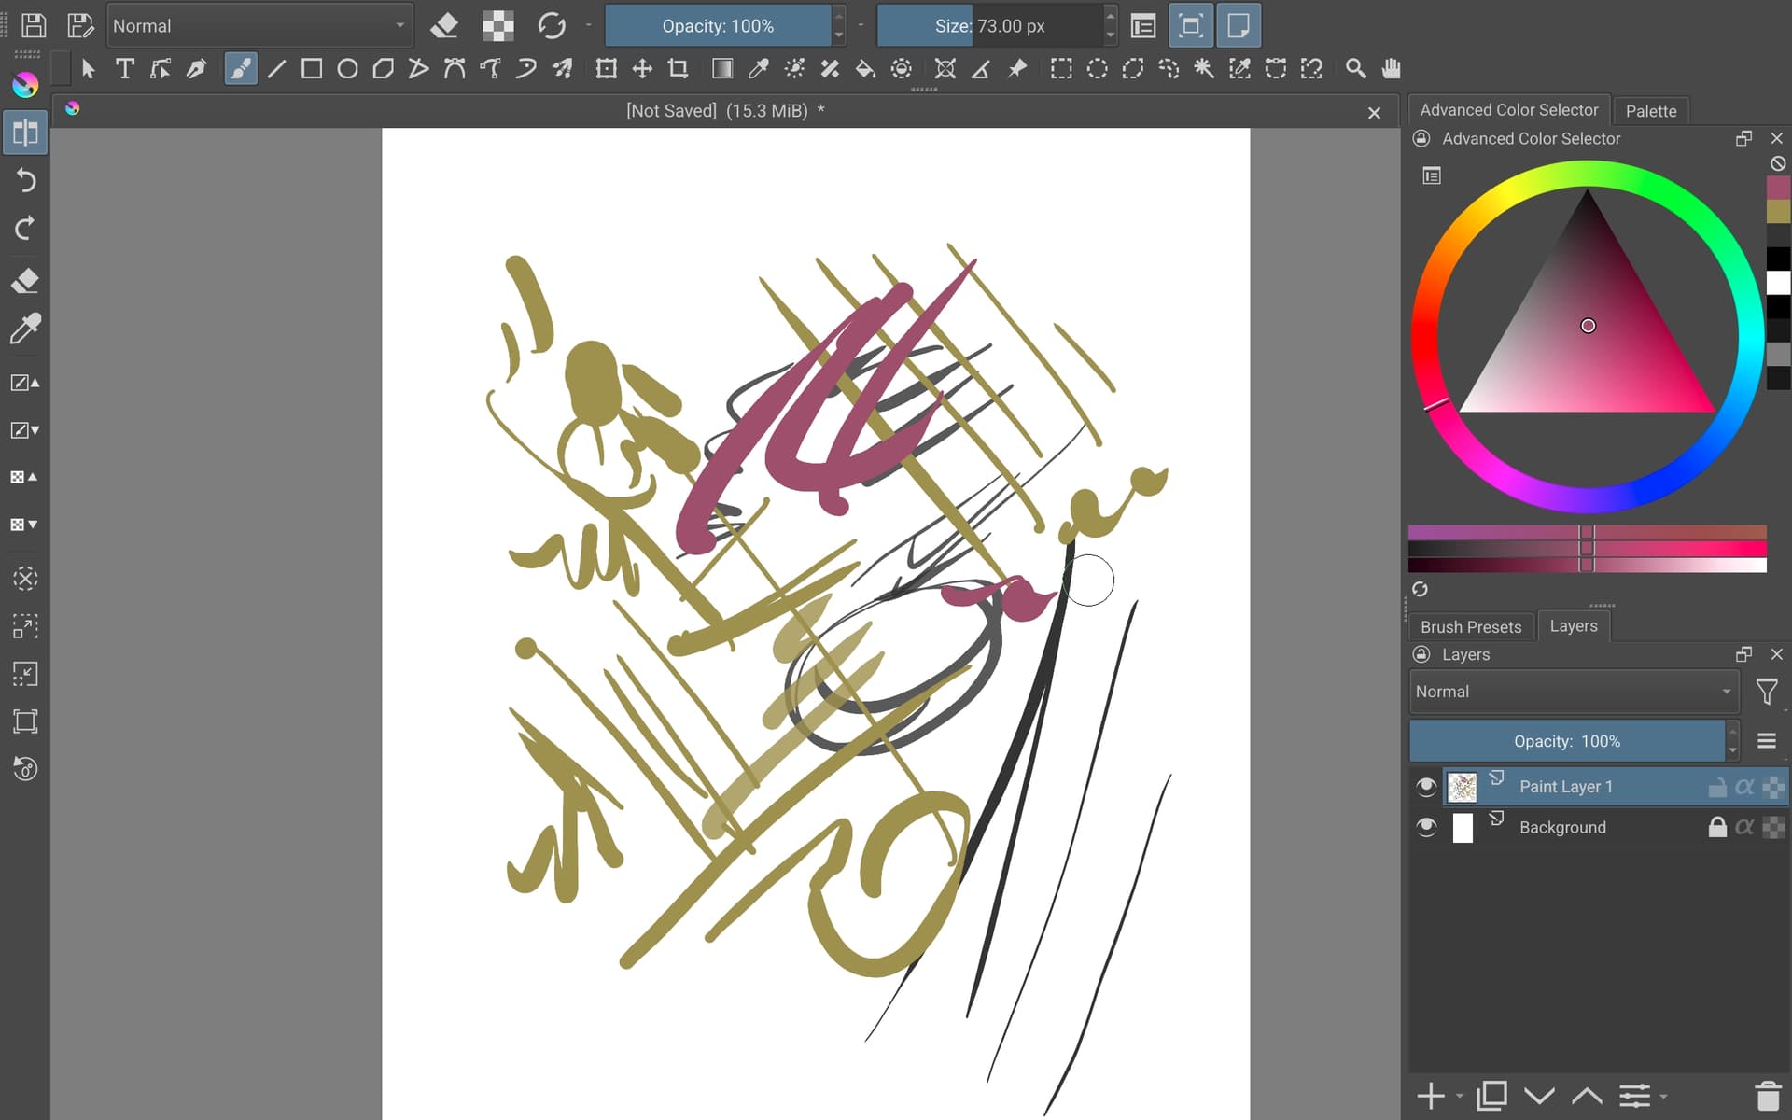This screenshot has height=1120, width=1792.
Task: Switch to the Brush Presets tab
Action: tap(1470, 627)
